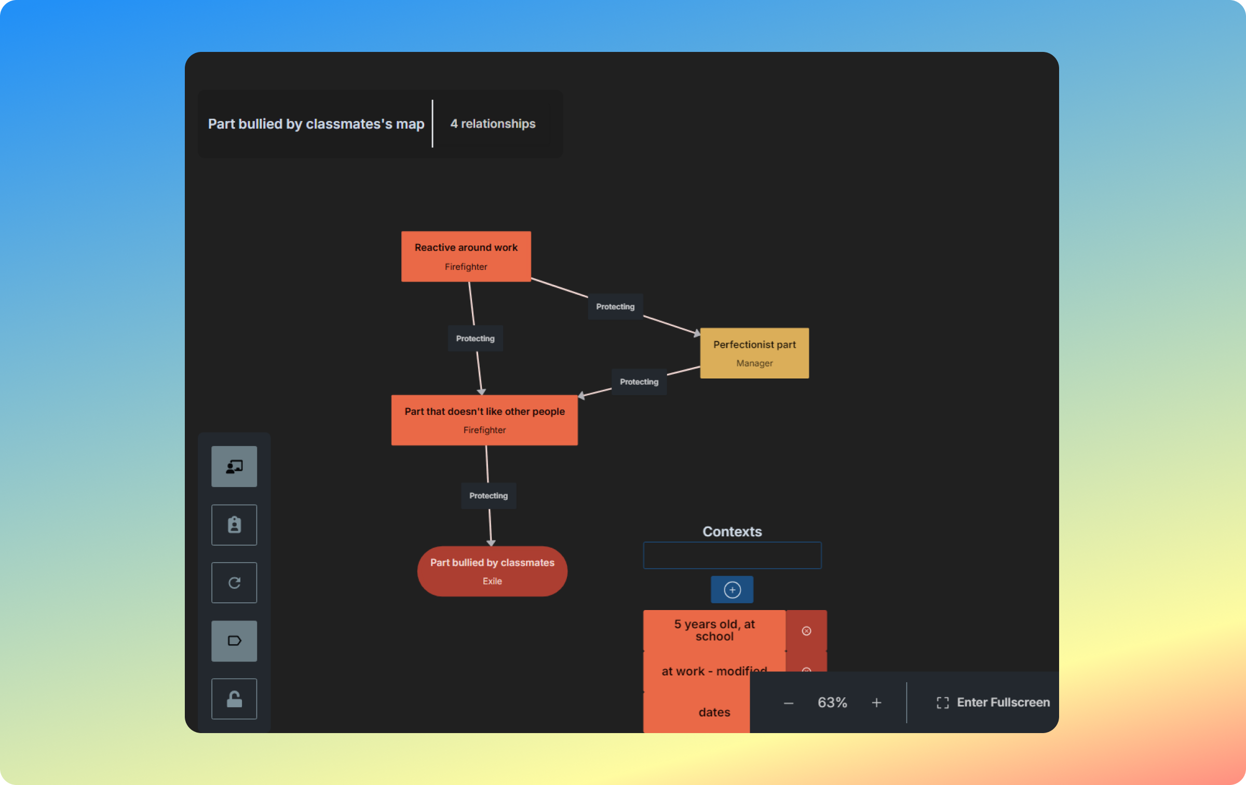
Task: Click the ID badge clipboard icon
Action: click(234, 524)
